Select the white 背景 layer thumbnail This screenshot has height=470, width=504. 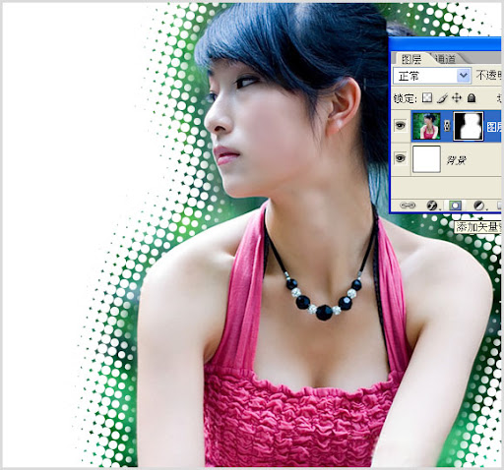coord(426,159)
